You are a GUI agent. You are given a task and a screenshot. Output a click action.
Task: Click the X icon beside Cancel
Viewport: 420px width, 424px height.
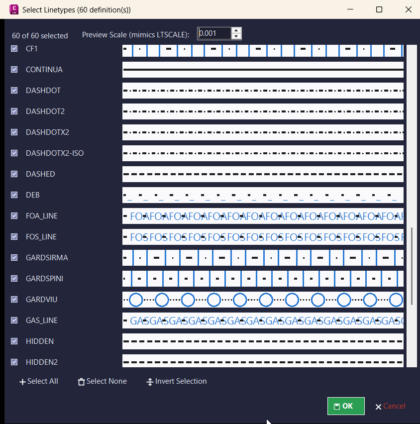click(x=378, y=407)
